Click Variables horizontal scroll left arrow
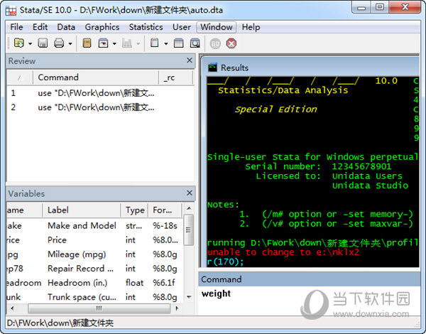This screenshot has width=426, height=334. [x=12, y=308]
